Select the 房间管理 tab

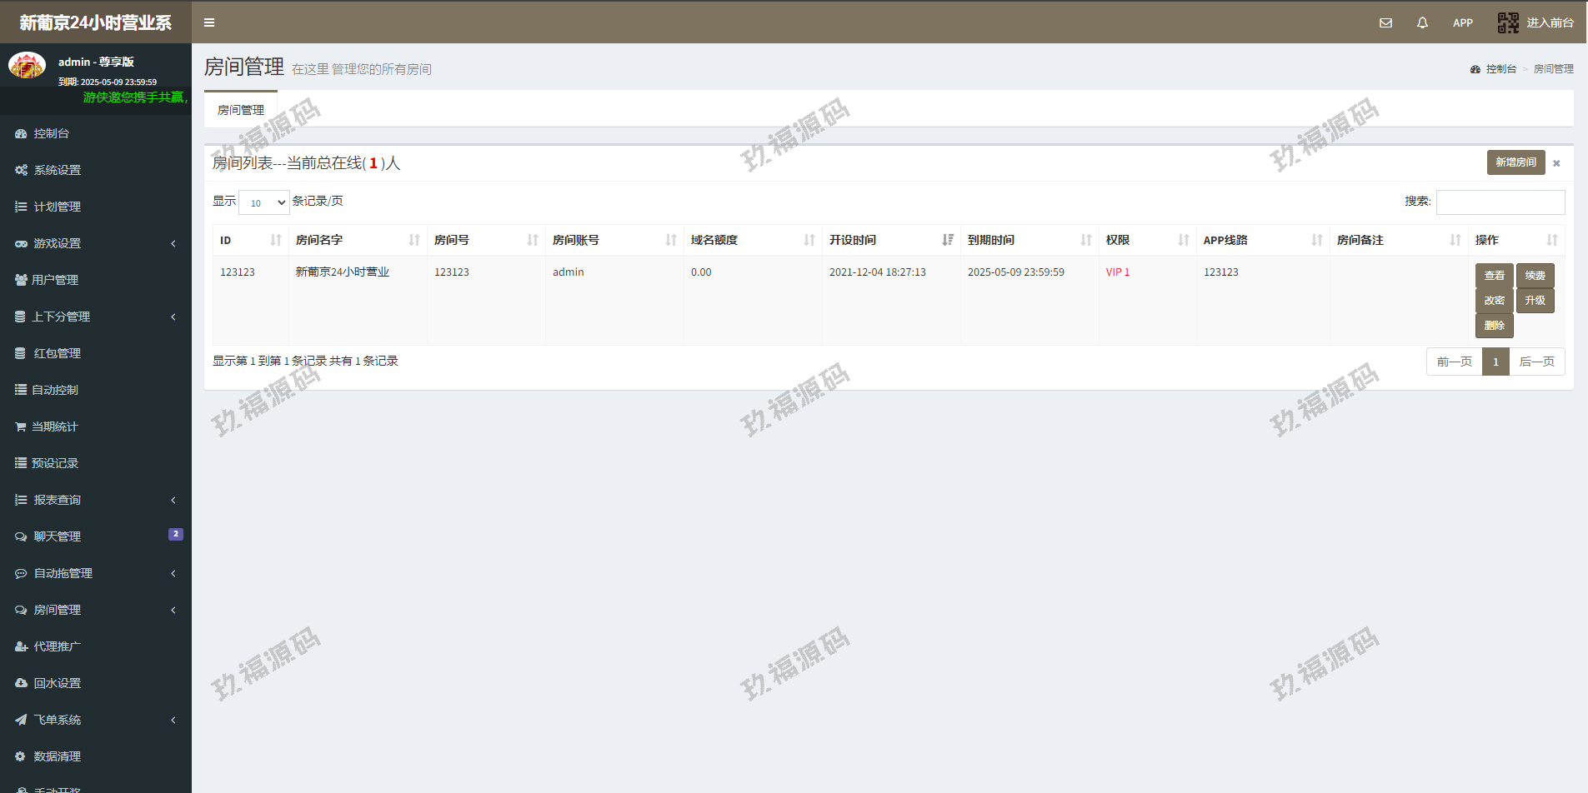241,110
